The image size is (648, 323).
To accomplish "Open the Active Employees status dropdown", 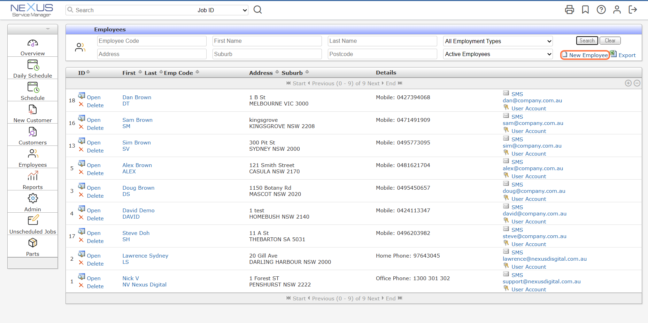I will (498, 54).
